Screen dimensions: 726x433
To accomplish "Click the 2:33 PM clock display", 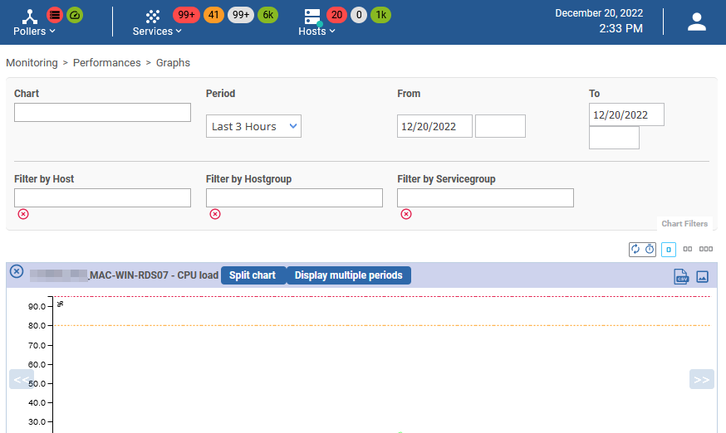I will 621,28.
